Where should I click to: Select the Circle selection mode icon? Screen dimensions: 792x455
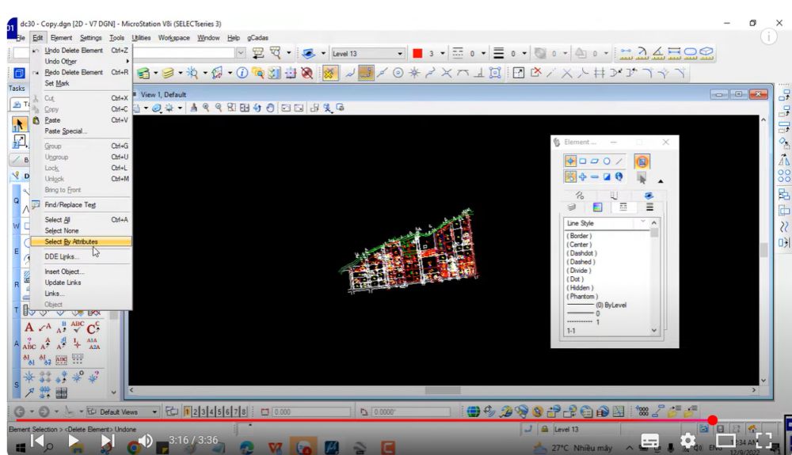click(607, 161)
